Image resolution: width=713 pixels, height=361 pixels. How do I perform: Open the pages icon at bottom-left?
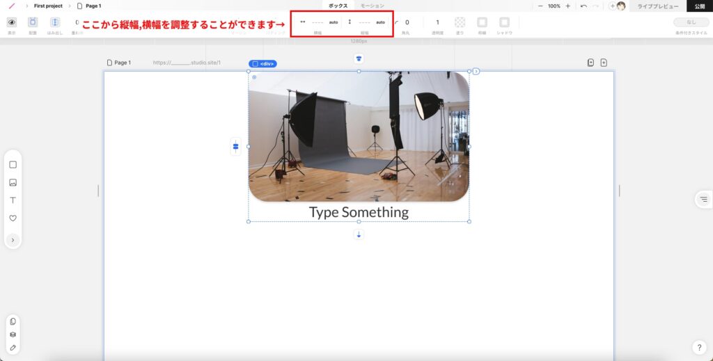pyautogui.click(x=13, y=321)
